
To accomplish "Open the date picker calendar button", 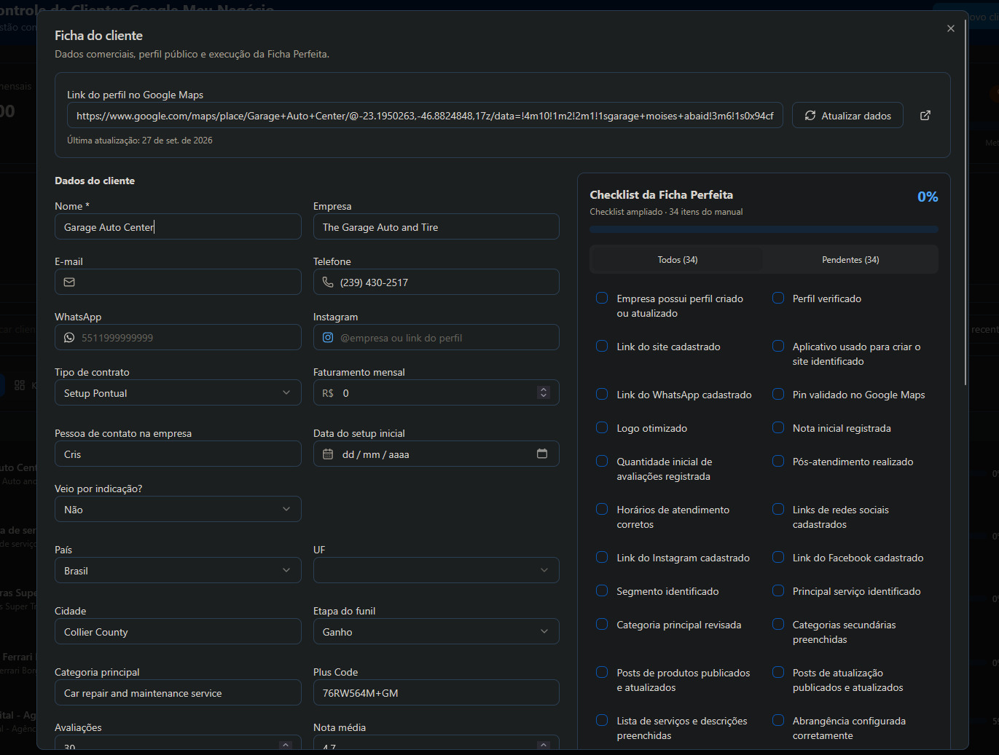I will (542, 454).
